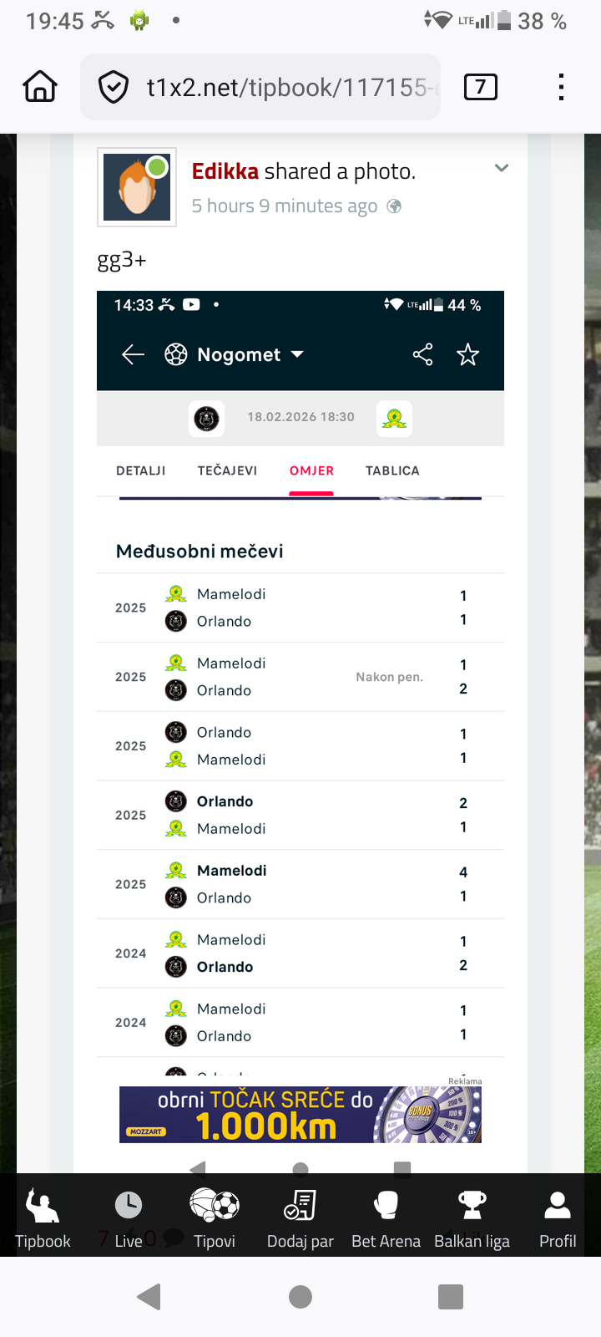Viewport: 601px width, 1337px height.
Task: Open the browser three-dot menu
Action: [561, 87]
